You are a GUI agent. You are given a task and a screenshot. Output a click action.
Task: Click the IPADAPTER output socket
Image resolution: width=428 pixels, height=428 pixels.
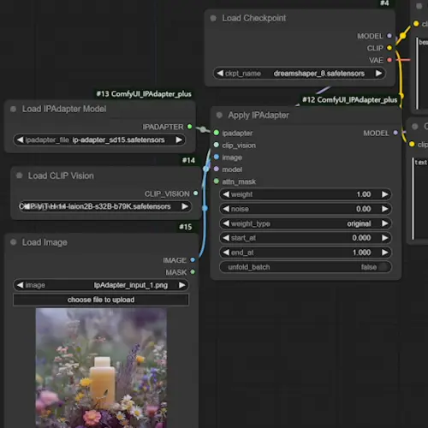click(x=190, y=127)
